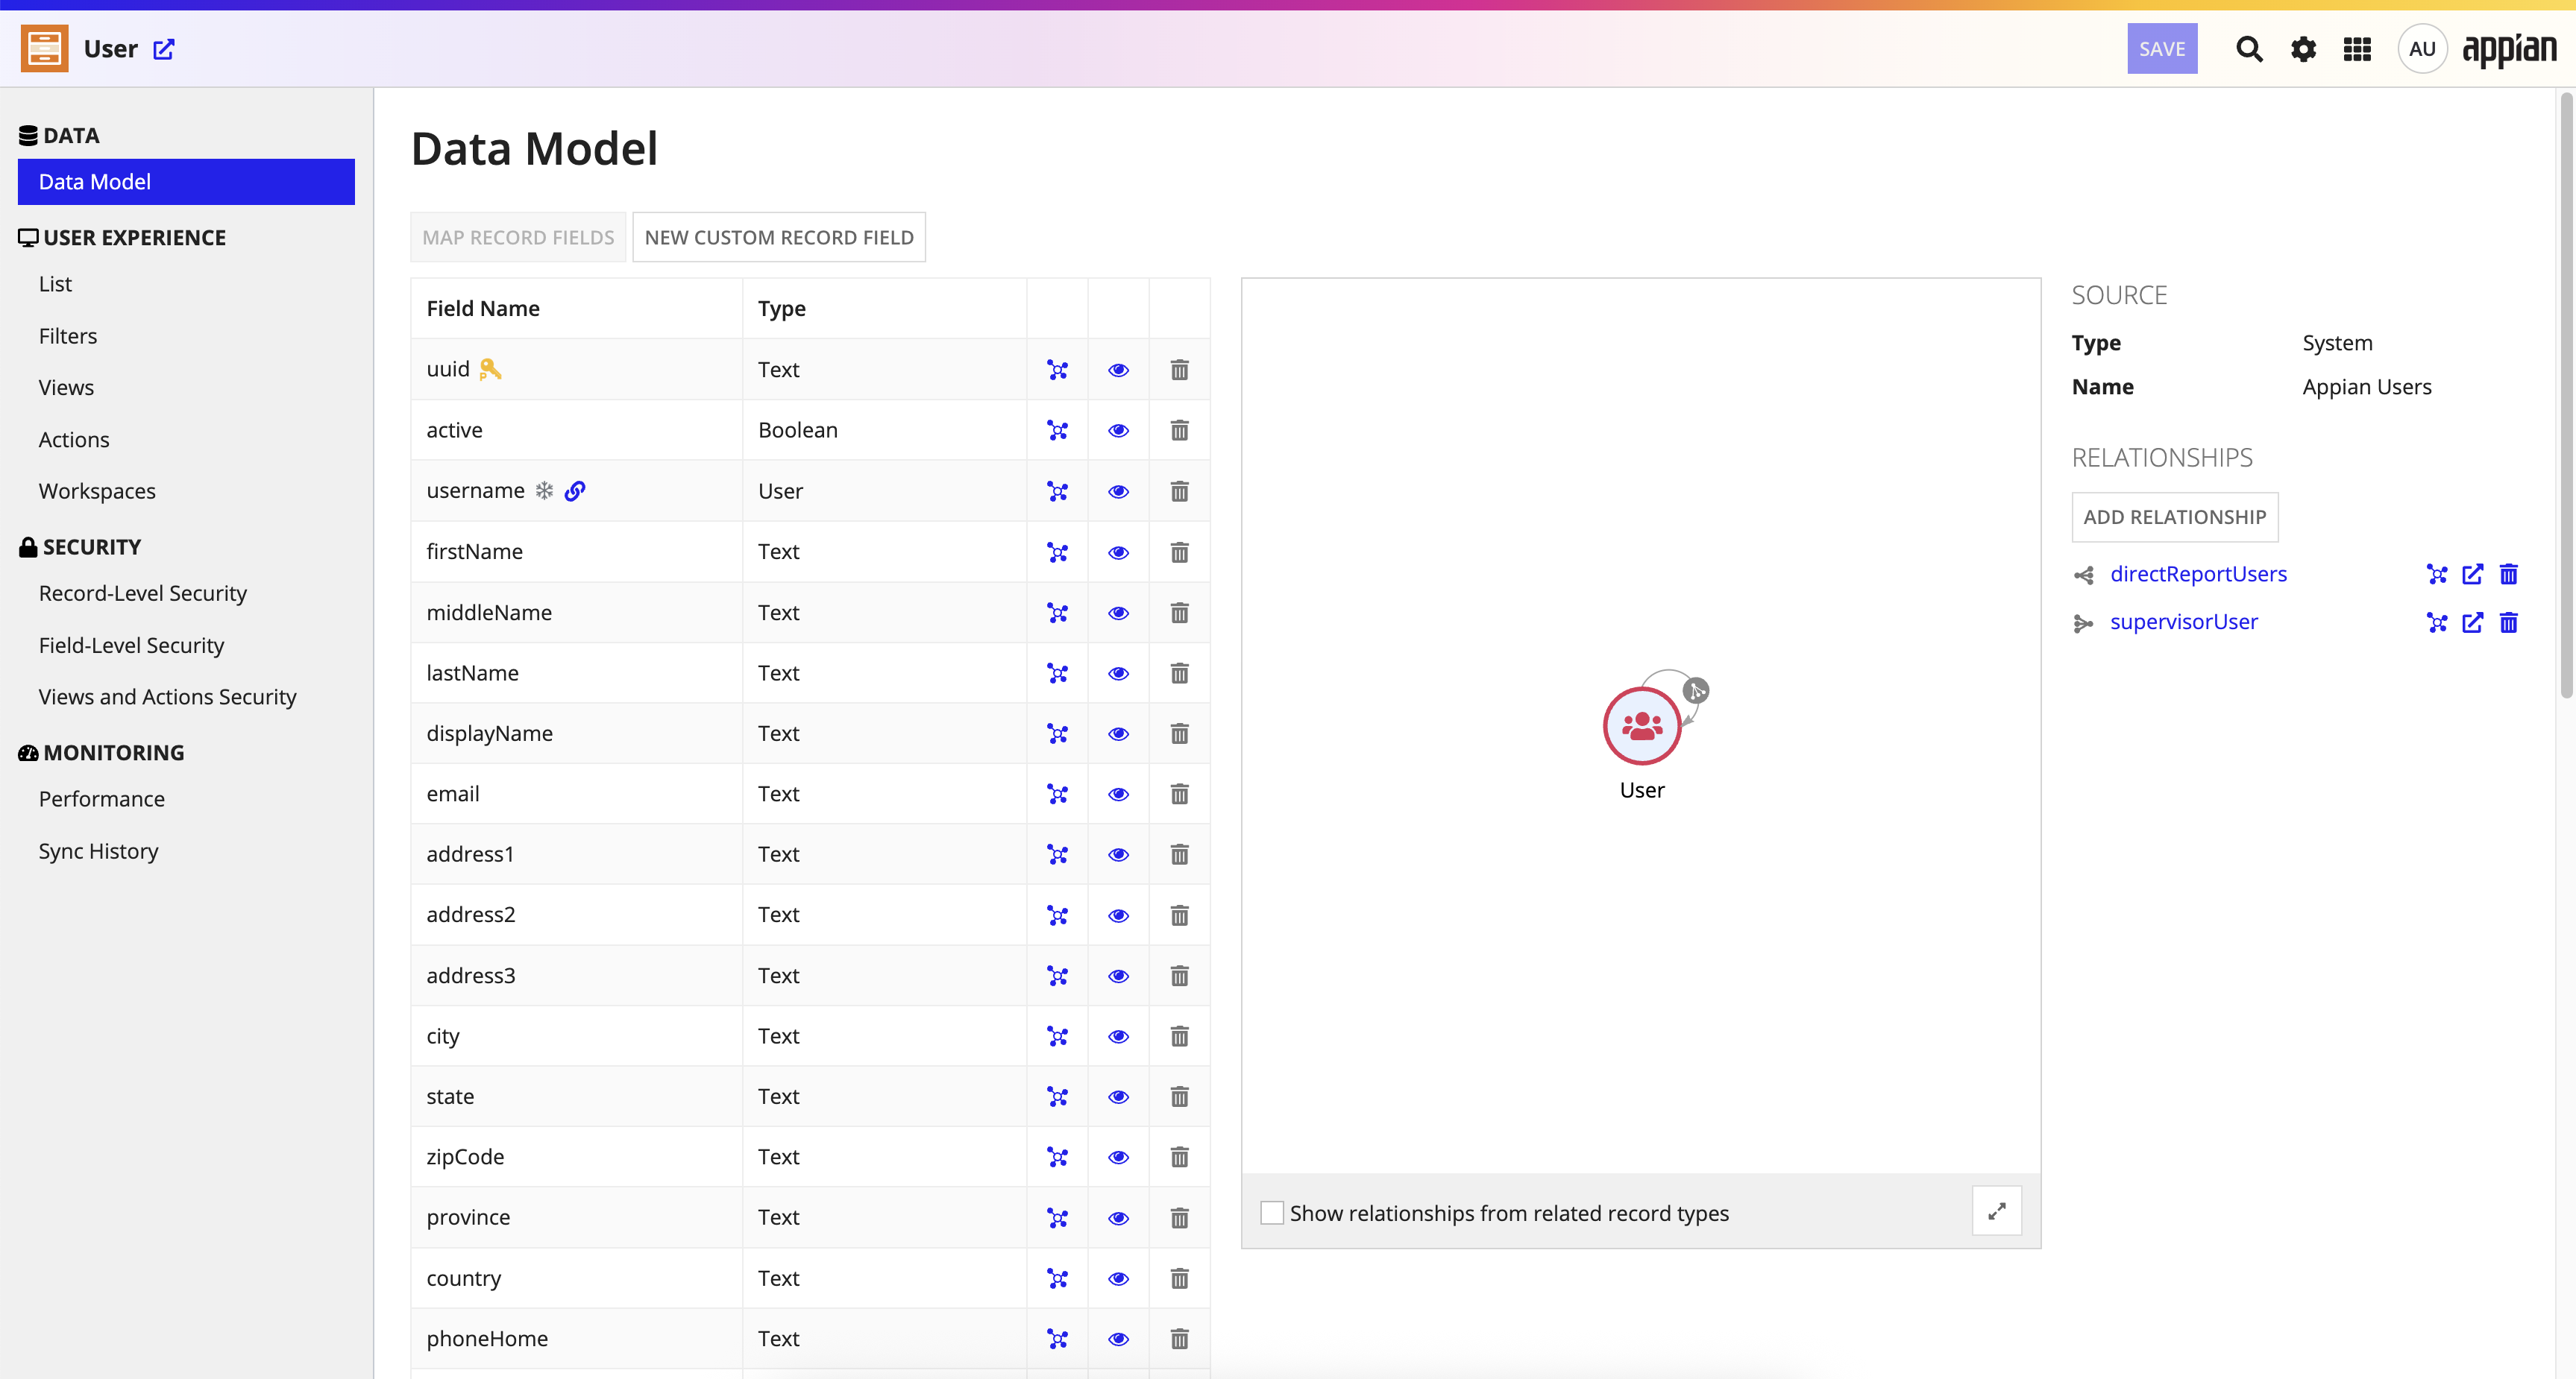Click the self-relationship badge on User node

click(x=1695, y=690)
